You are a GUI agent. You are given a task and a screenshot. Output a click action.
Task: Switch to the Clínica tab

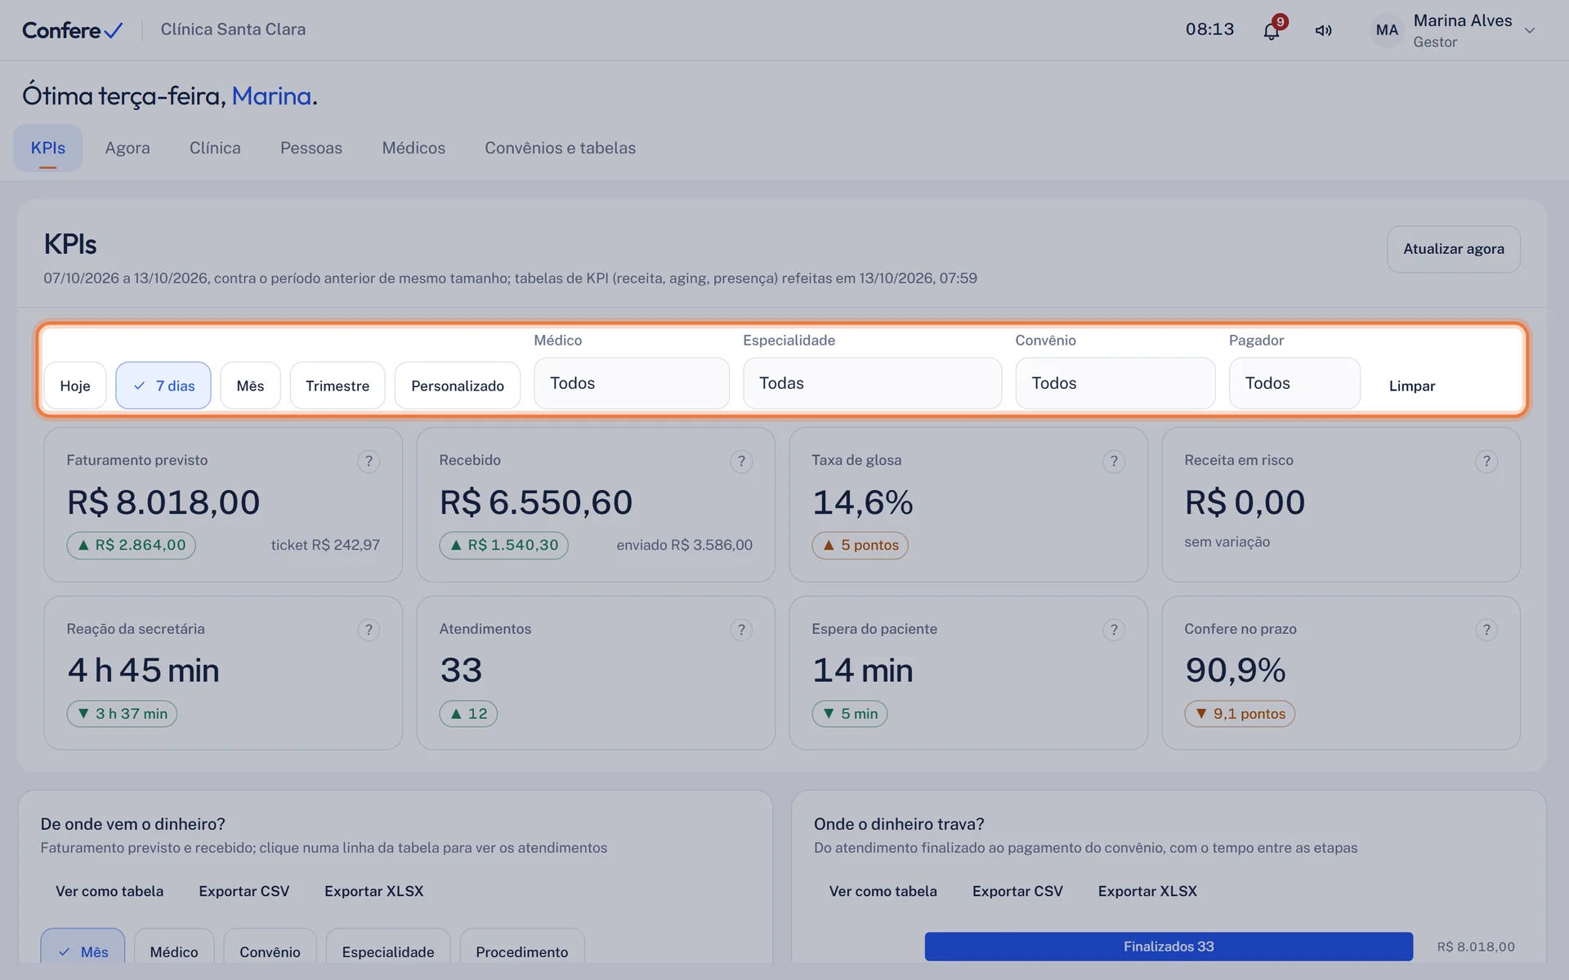pyautogui.click(x=215, y=148)
